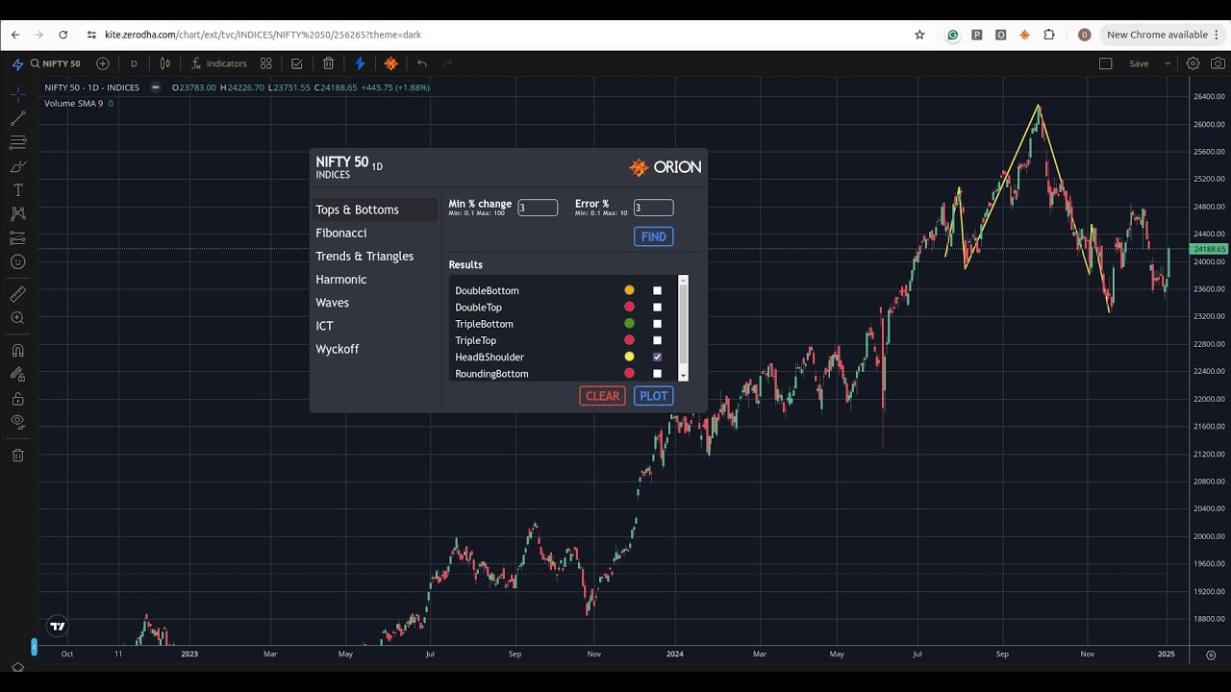Viewport: 1231px width, 692px height.
Task: Select the Fibonacci category
Action: tap(374, 233)
